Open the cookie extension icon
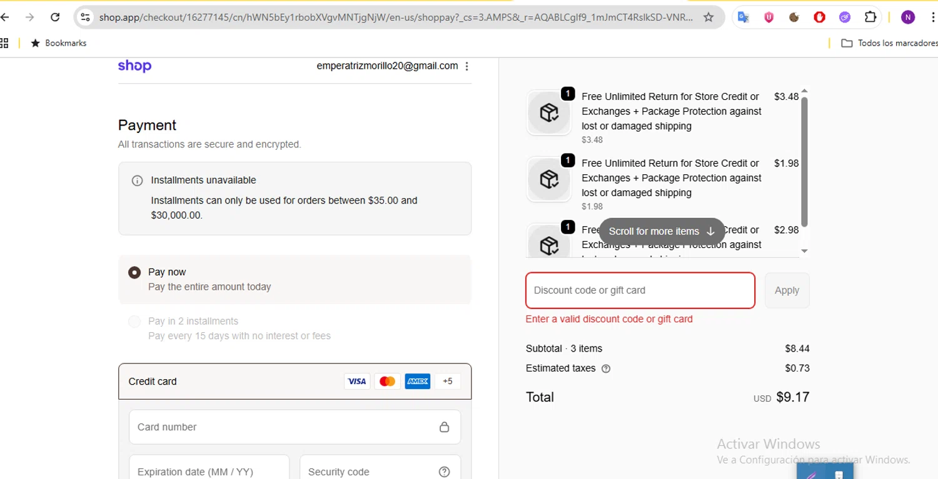 pyautogui.click(x=794, y=17)
